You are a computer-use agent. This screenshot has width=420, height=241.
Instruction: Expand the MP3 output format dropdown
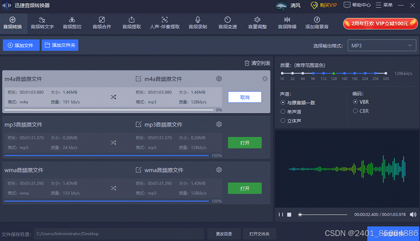coord(382,45)
